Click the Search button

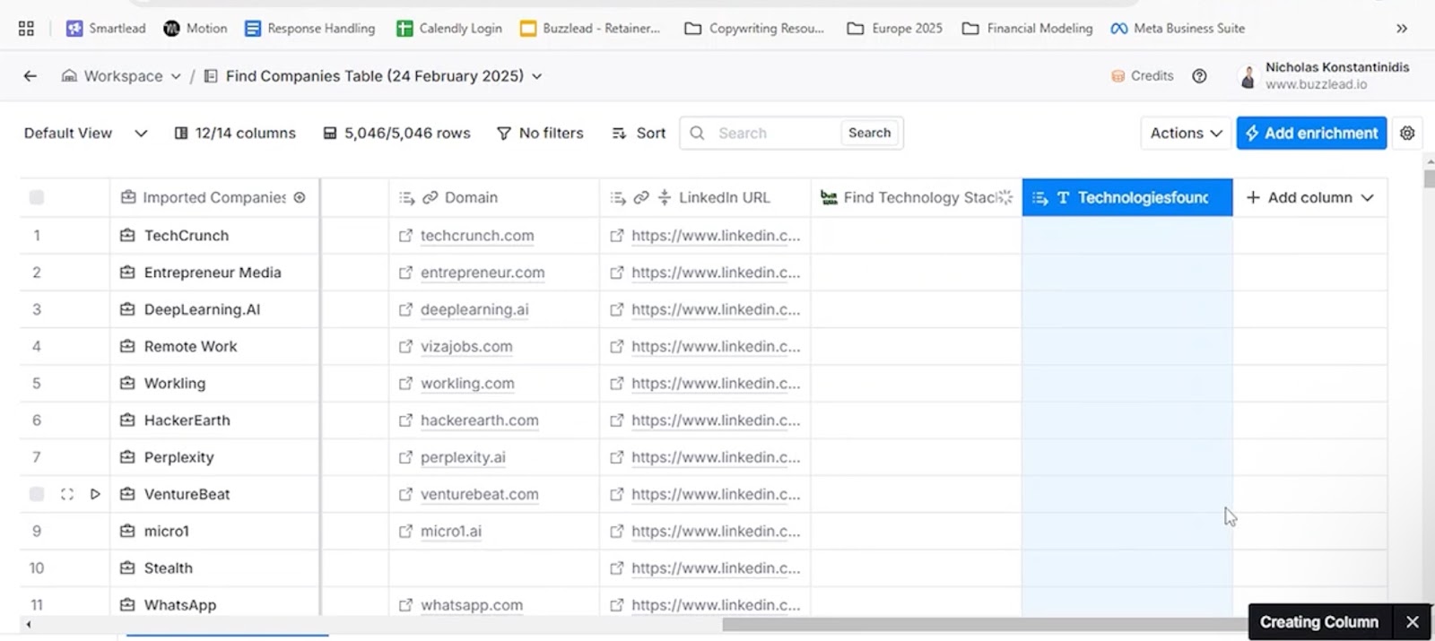[x=870, y=133]
